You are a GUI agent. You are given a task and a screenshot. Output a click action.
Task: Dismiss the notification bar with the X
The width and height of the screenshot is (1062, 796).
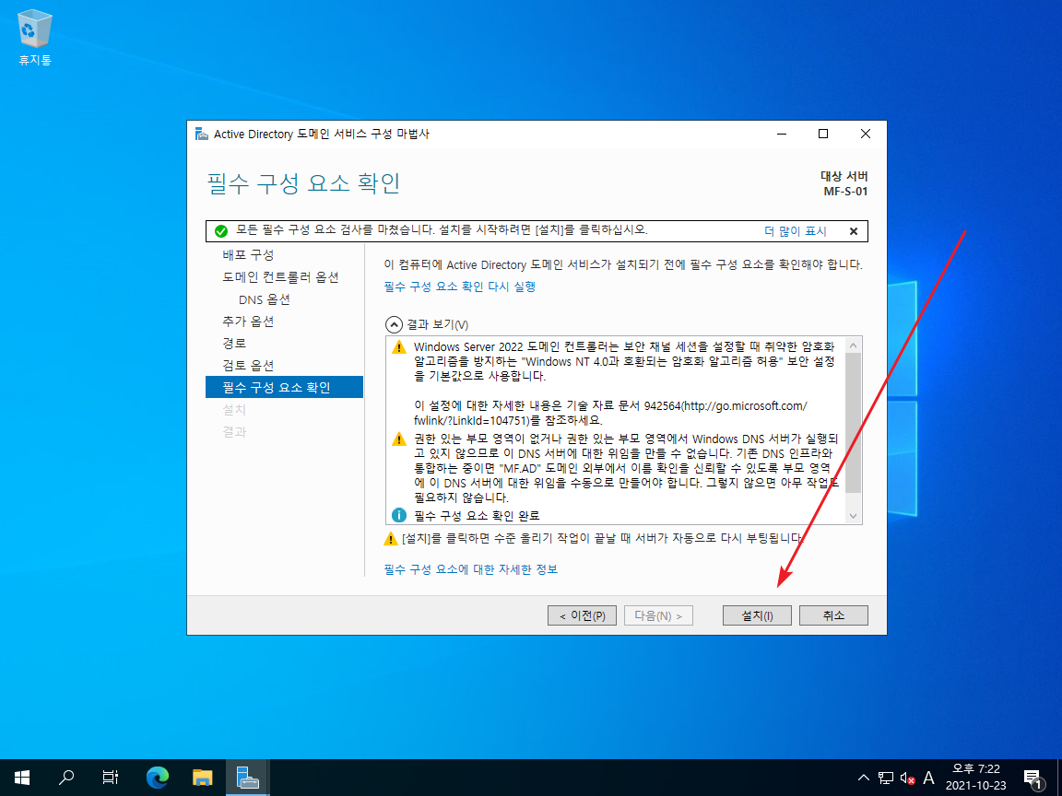854,231
